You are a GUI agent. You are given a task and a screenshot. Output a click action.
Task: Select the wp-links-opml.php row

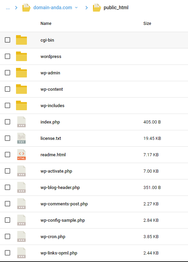click(94, 253)
